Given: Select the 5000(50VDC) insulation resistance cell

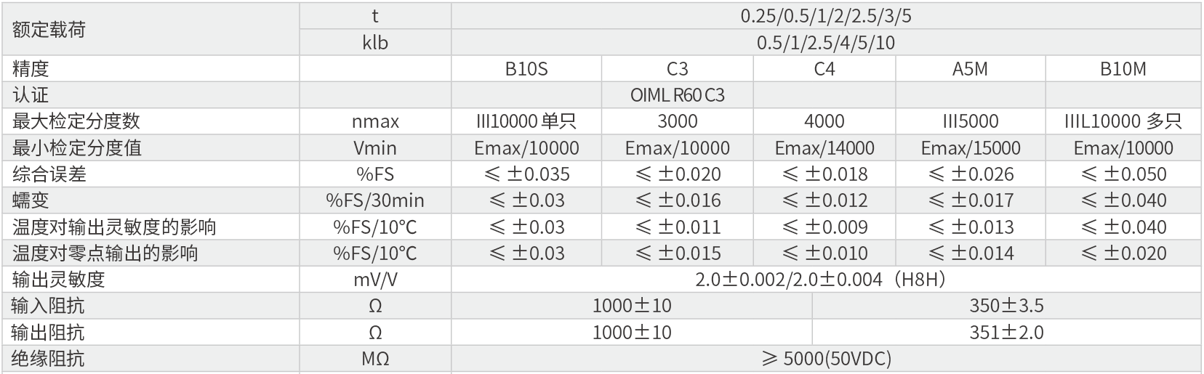Looking at the screenshot, I should [825, 359].
